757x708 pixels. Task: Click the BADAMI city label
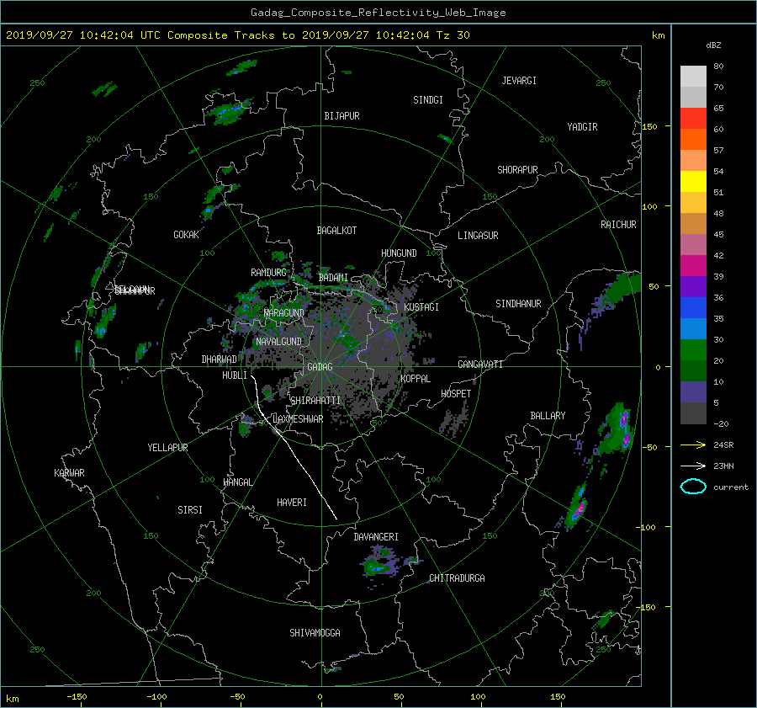[x=333, y=278]
